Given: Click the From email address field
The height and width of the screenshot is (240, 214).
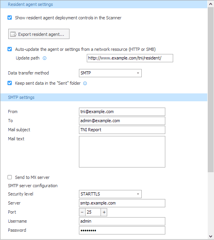Looking at the screenshot, I should [122, 112].
